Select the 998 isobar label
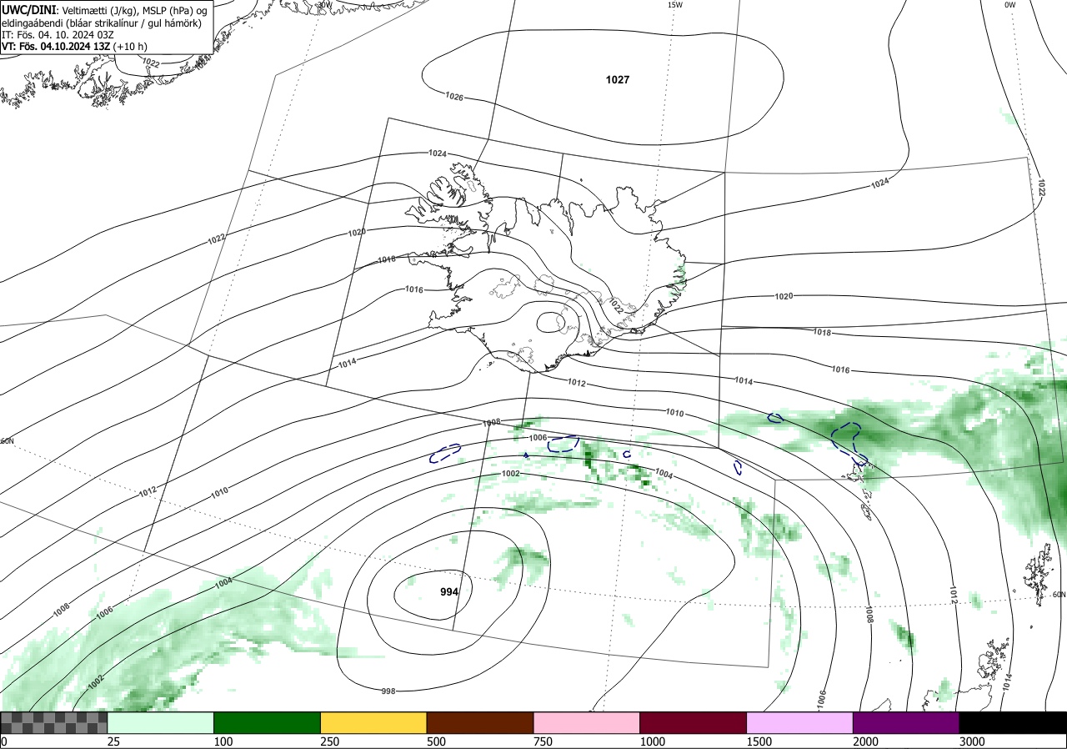Image resolution: width=1067 pixels, height=749 pixels. pyautogui.click(x=388, y=691)
